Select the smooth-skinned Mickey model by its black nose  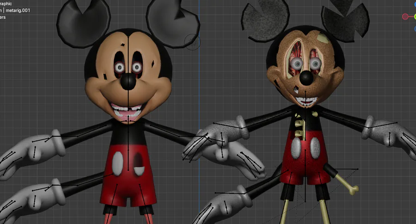coord(128,81)
